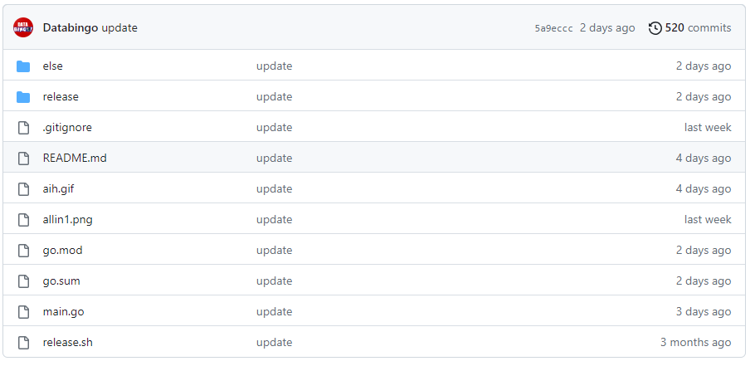Click the go.sum file icon
The height and width of the screenshot is (366, 750).
pos(23,281)
